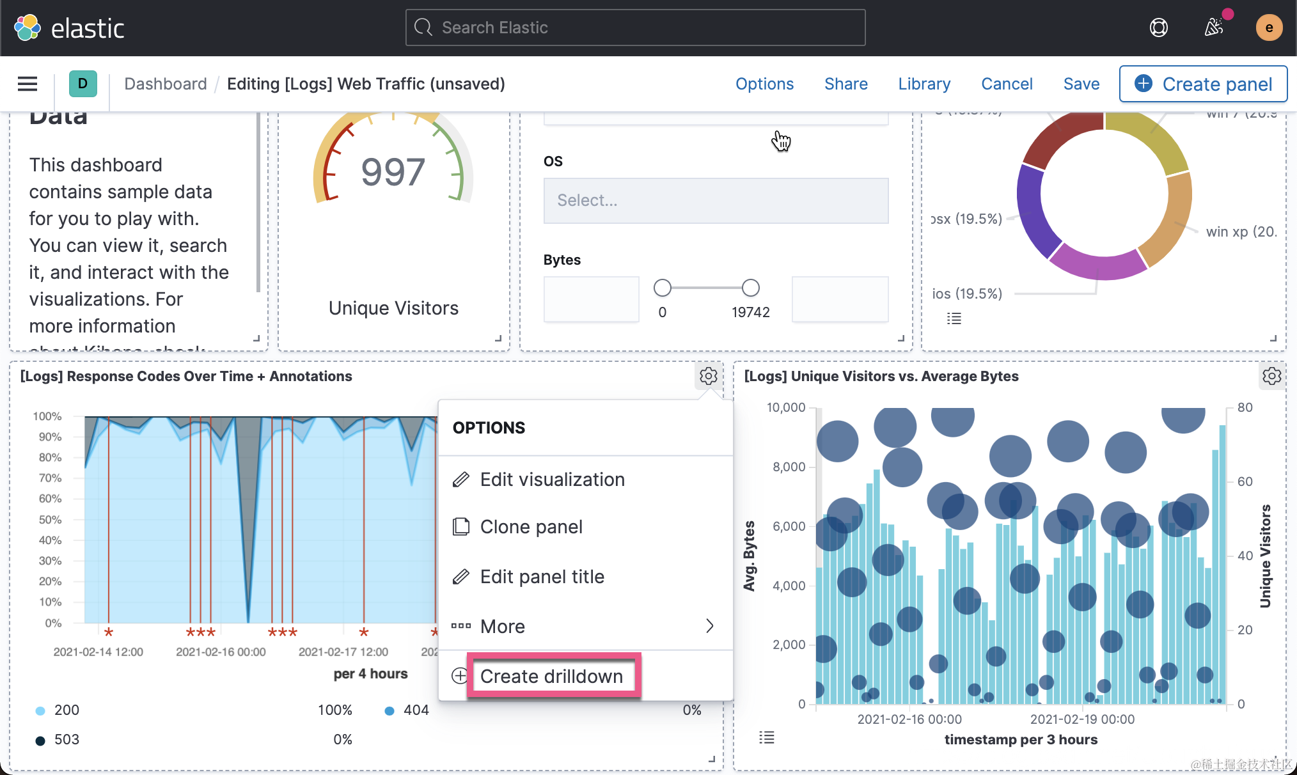Open gear options on Unique Visitors panel
Viewport: 1297px width, 775px height.
tap(1271, 376)
